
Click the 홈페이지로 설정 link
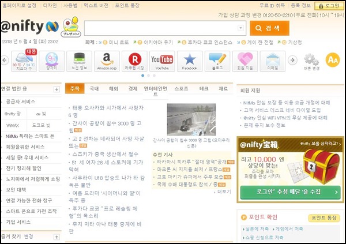[x=19, y=6]
